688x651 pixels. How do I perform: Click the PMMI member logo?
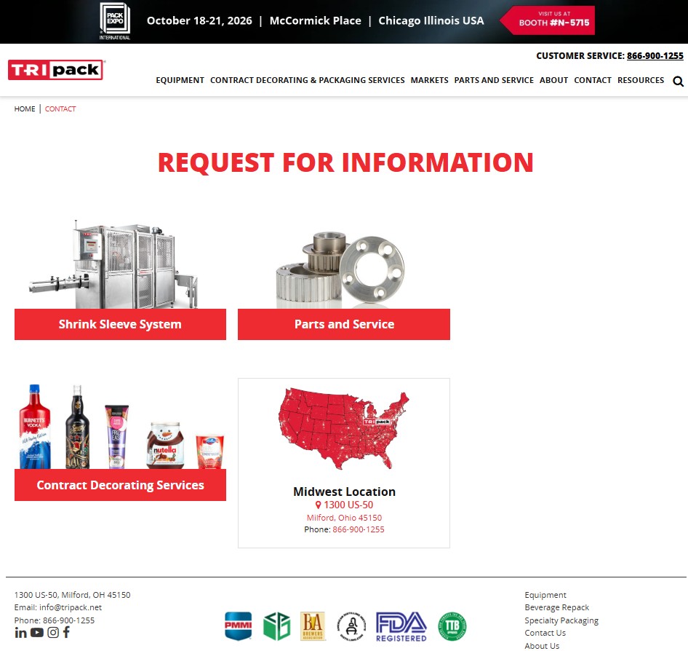[x=239, y=626]
